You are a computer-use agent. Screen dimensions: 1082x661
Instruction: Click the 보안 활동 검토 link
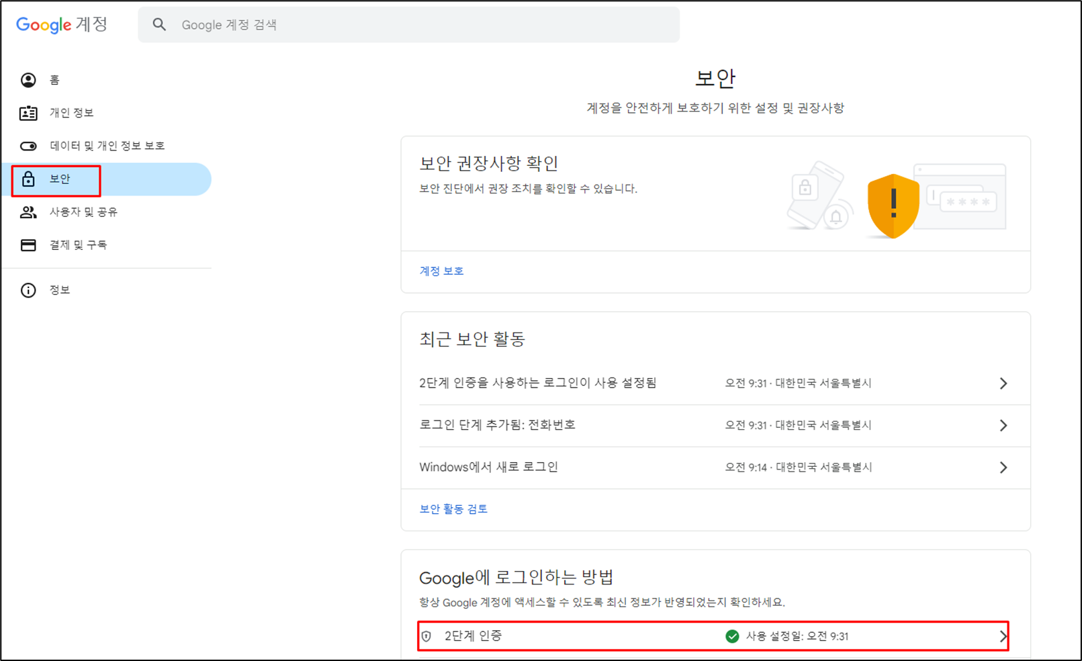453,509
